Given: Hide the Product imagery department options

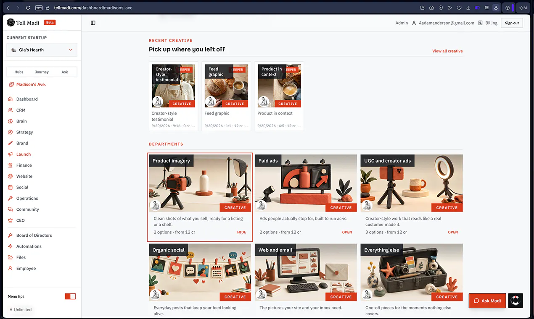Looking at the screenshot, I should 242,232.
